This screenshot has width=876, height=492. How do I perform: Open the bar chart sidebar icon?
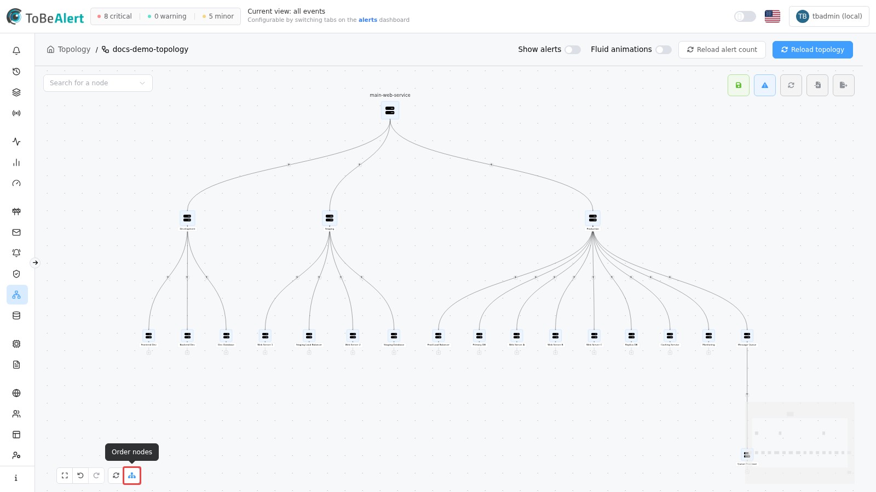(x=16, y=162)
